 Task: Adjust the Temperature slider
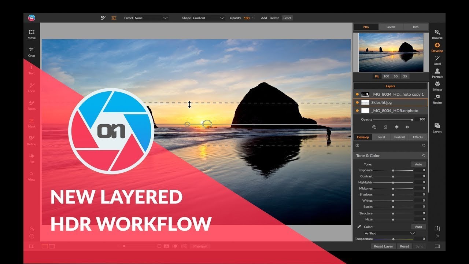(x=393, y=239)
